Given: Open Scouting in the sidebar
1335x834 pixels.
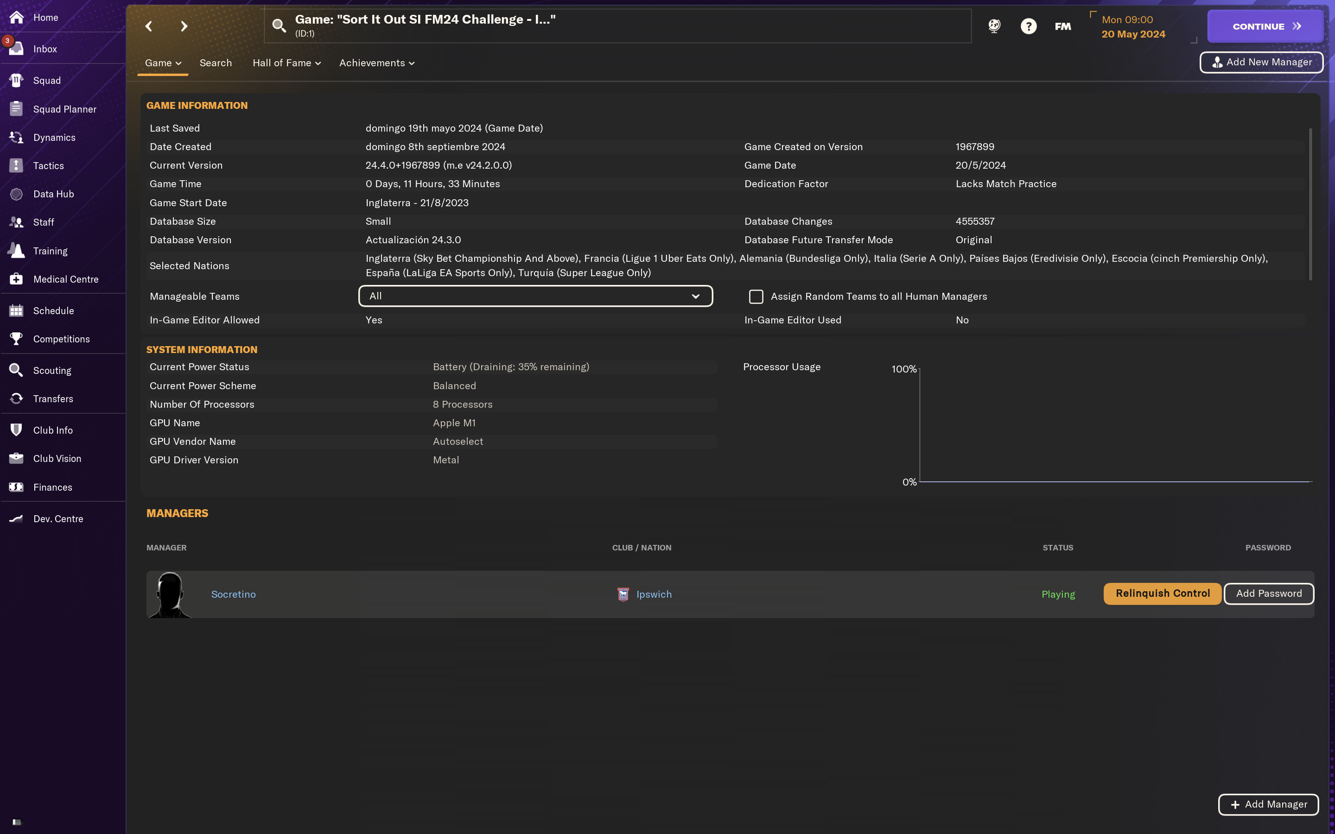Looking at the screenshot, I should [52, 370].
